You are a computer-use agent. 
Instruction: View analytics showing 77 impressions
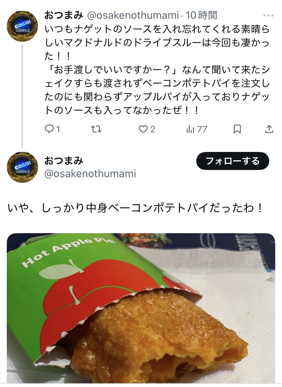click(197, 129)
